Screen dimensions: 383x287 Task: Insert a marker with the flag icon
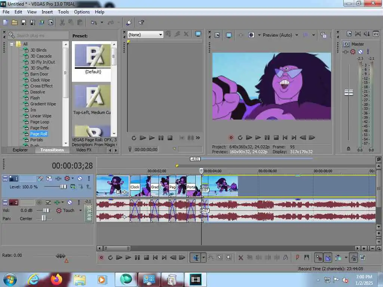pyautogui.click(x=297, y=257)
